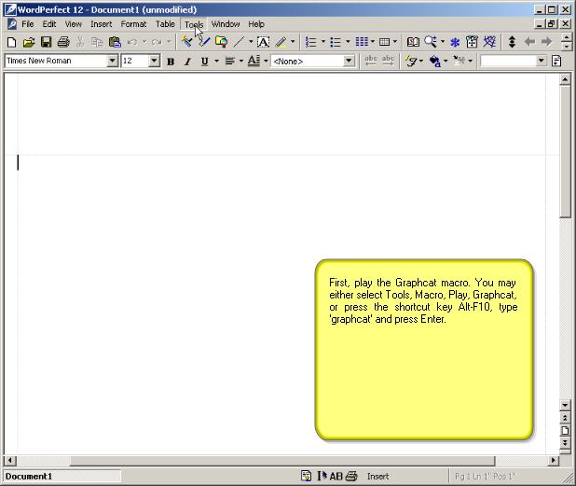Click the vertical scrollbar thumb
The width and height of the screenshot is (576, 486).
(x=565, y=151)
